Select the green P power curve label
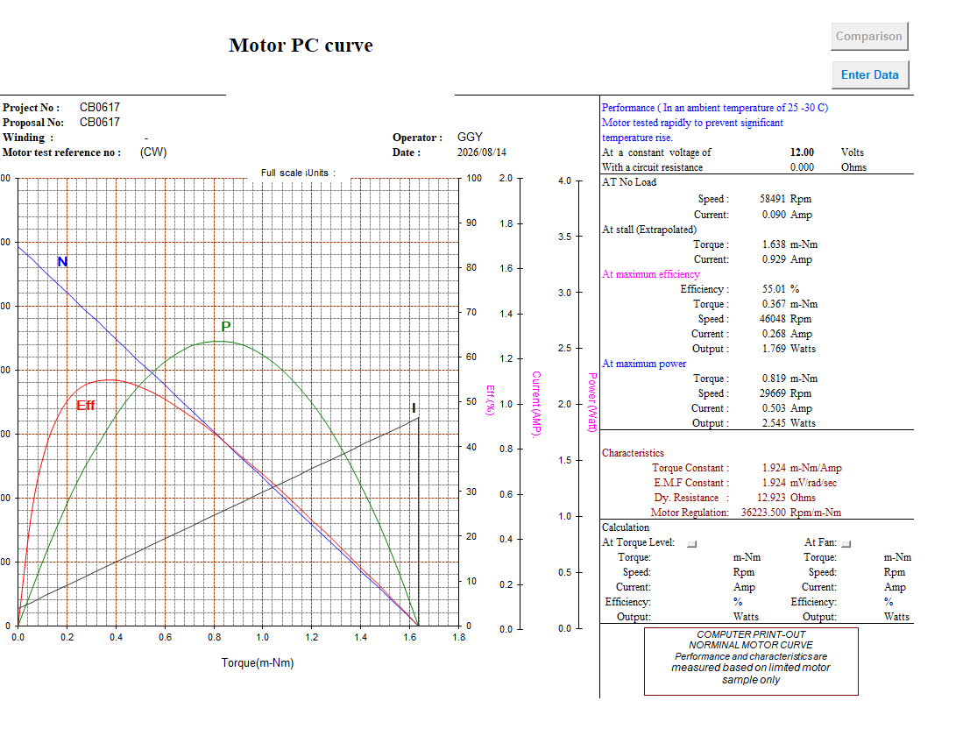Screen dimensions: 970x743 coord(226,326)
